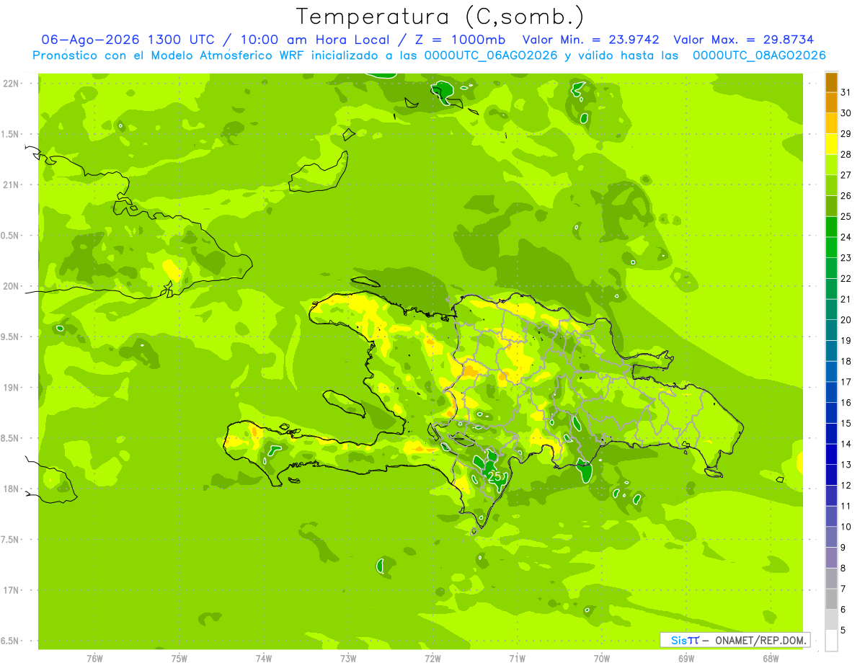
Task: Click the '24' value on the color scale
Action: [846, 237]
